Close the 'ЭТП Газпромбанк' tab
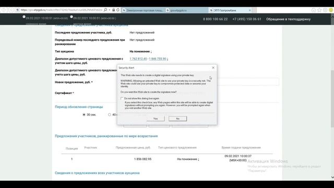This screenshot has height=188, width=334. (x=249, y=10)
